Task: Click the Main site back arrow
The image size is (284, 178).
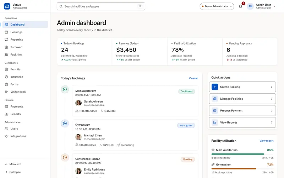Action: pos(6,164)
